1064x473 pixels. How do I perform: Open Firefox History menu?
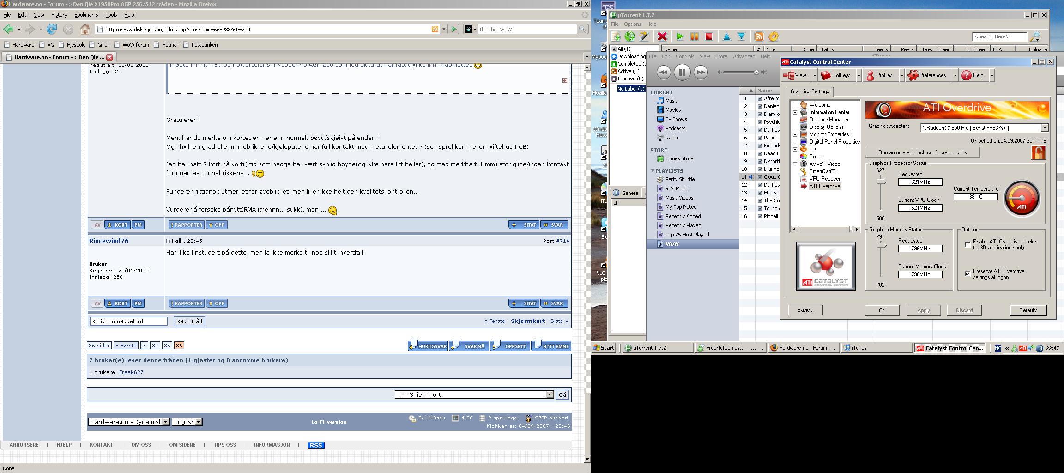pos(59,15)
